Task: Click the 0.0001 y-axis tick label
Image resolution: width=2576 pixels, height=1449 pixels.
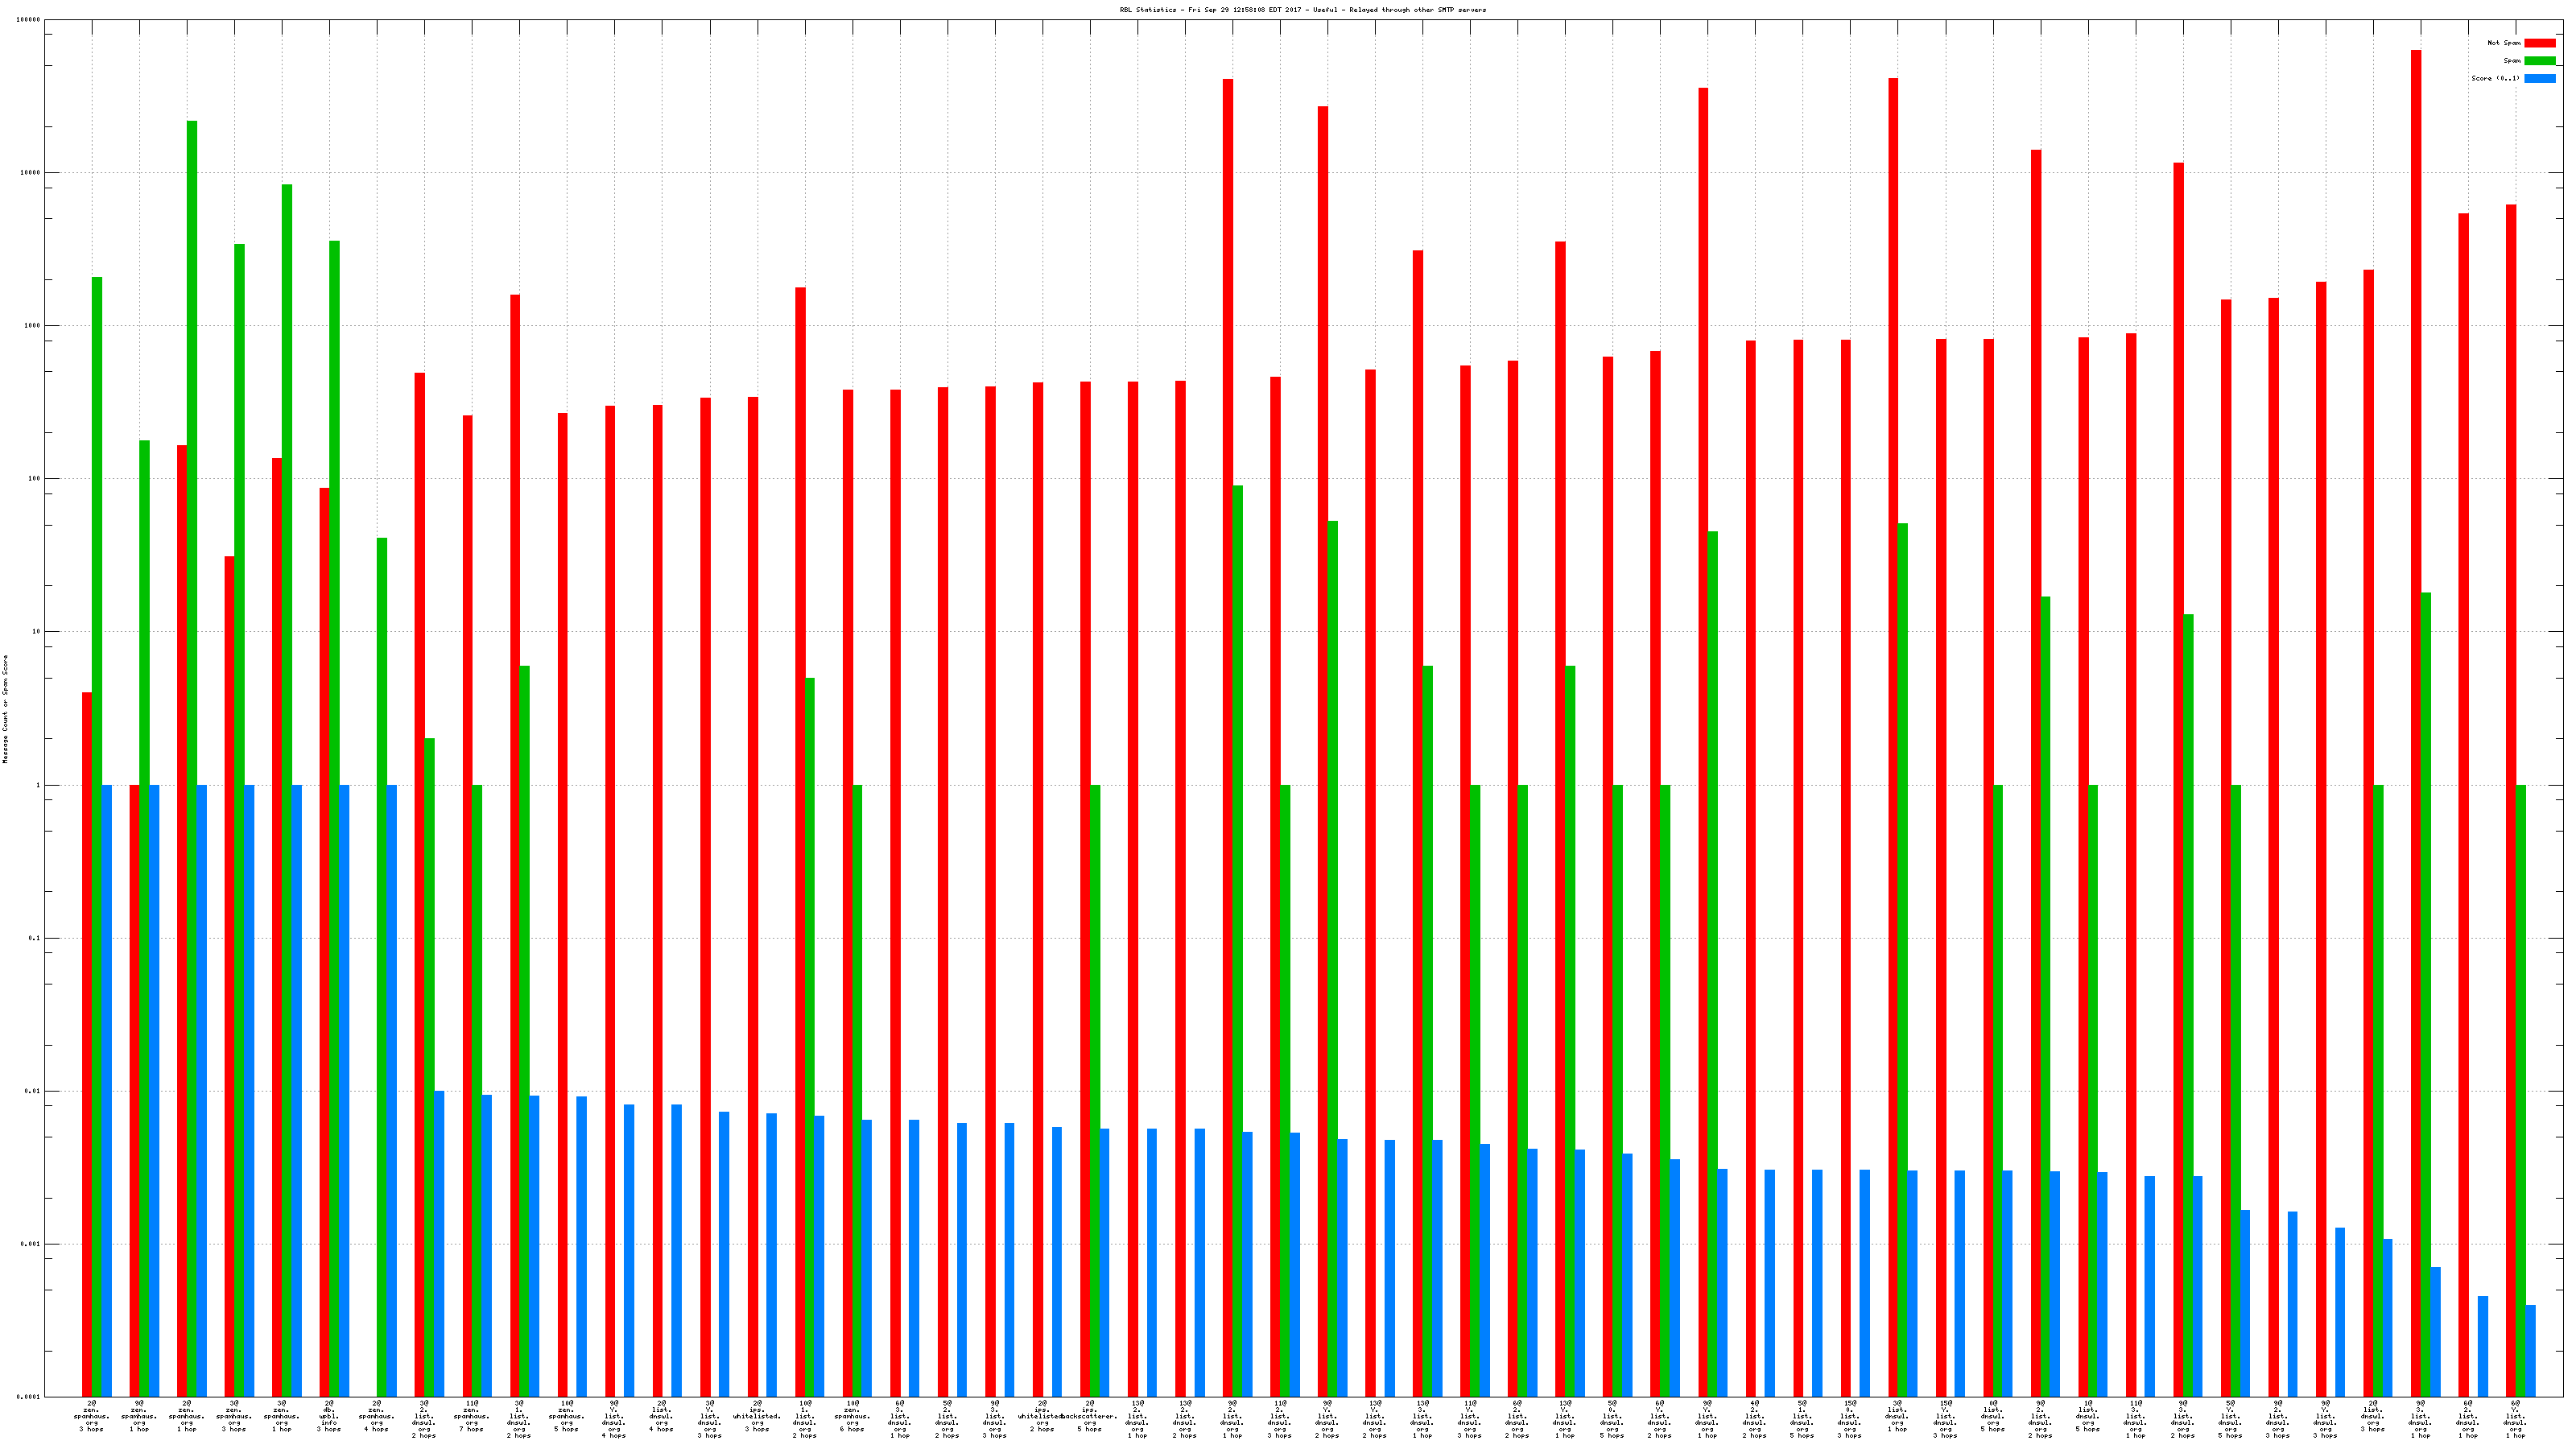Action: tap(29, 1397)
